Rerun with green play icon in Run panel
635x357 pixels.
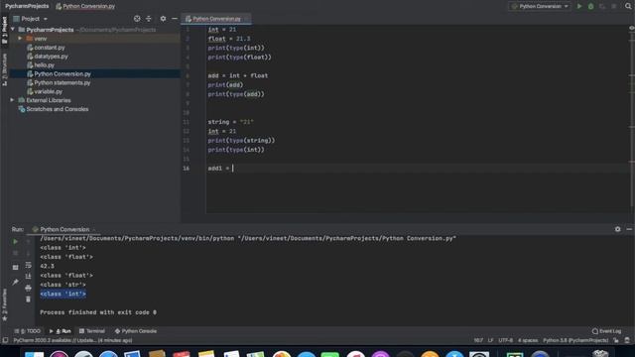tap(16, 242)
